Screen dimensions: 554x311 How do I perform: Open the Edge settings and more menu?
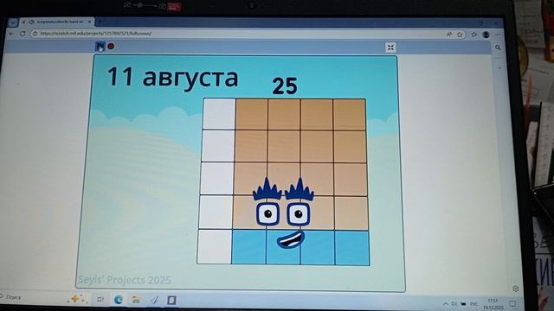tap(498, 35)
